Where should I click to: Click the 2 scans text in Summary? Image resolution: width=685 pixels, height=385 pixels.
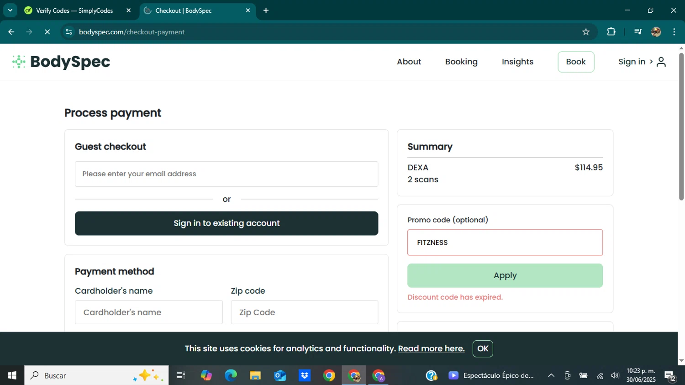(423, 179)
